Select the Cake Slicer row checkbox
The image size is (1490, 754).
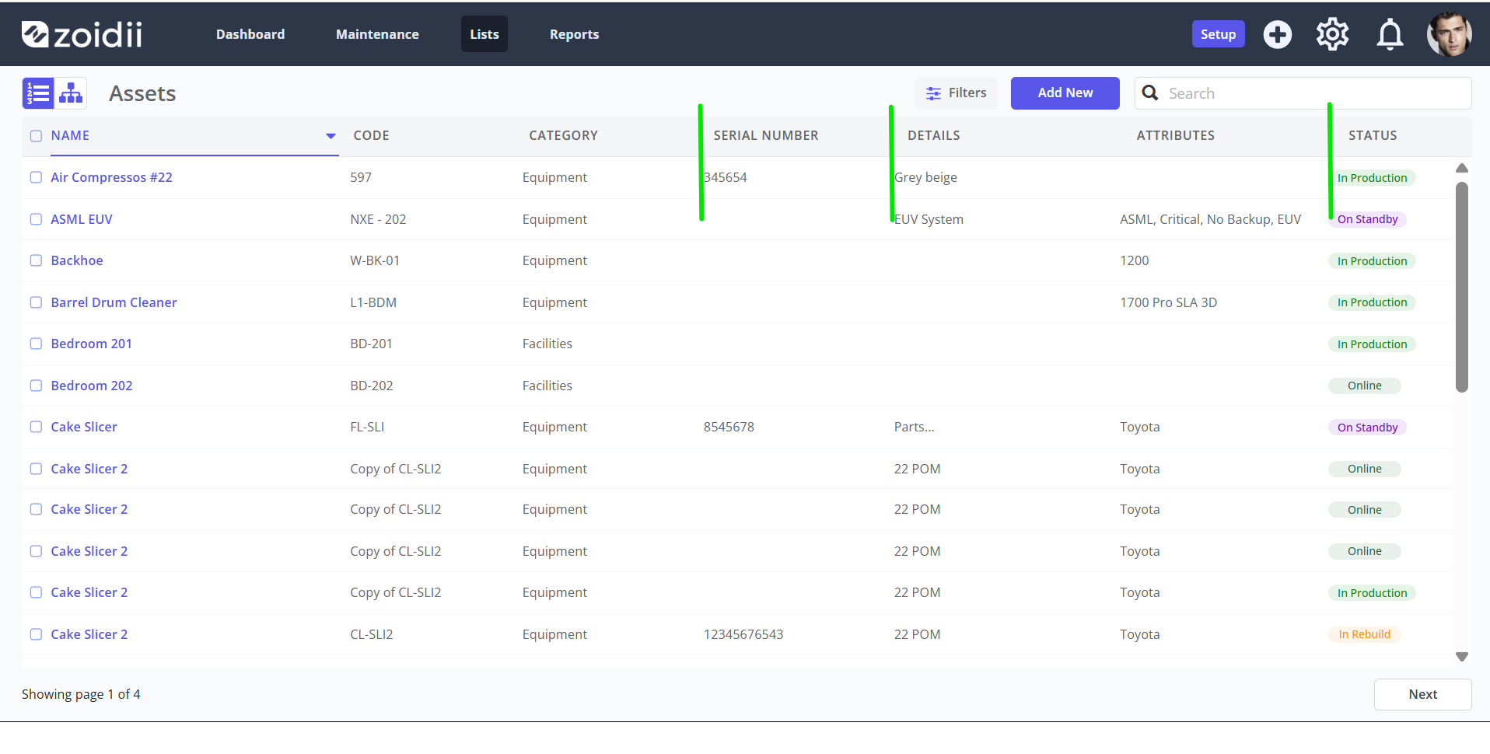[36, 427]
